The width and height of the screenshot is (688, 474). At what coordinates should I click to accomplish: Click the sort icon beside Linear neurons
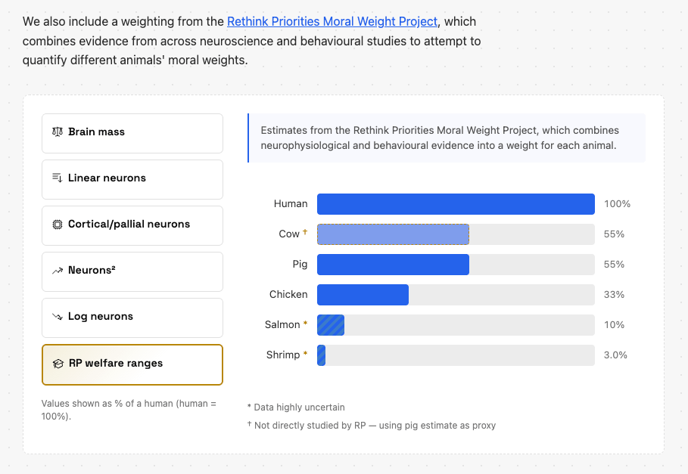click(58, 178)
